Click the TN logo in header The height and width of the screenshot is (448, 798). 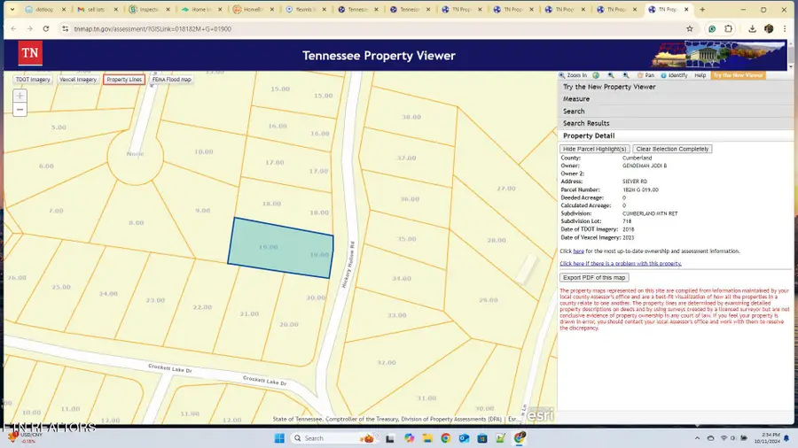click(30, 53)
